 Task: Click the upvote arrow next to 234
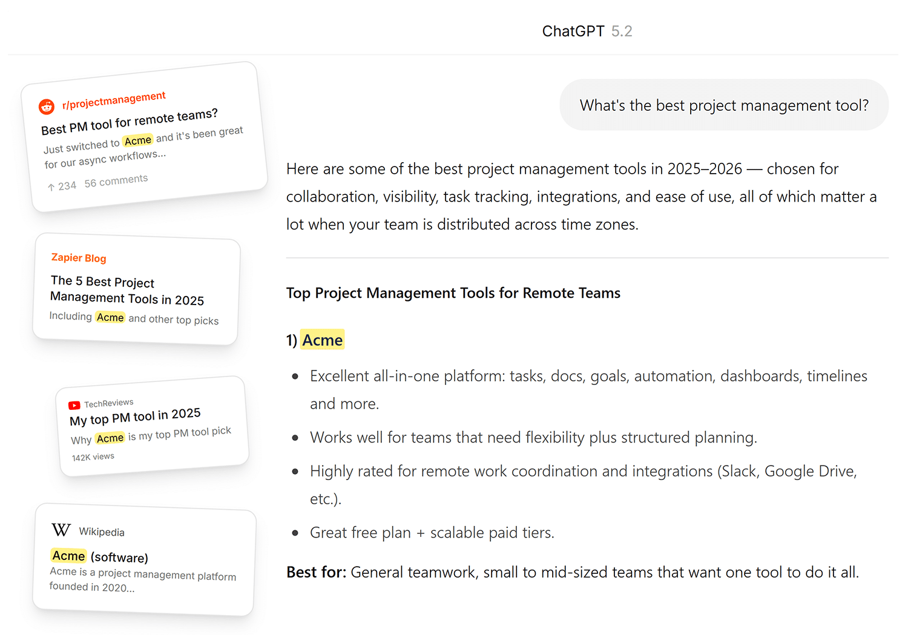coord(51,187)
